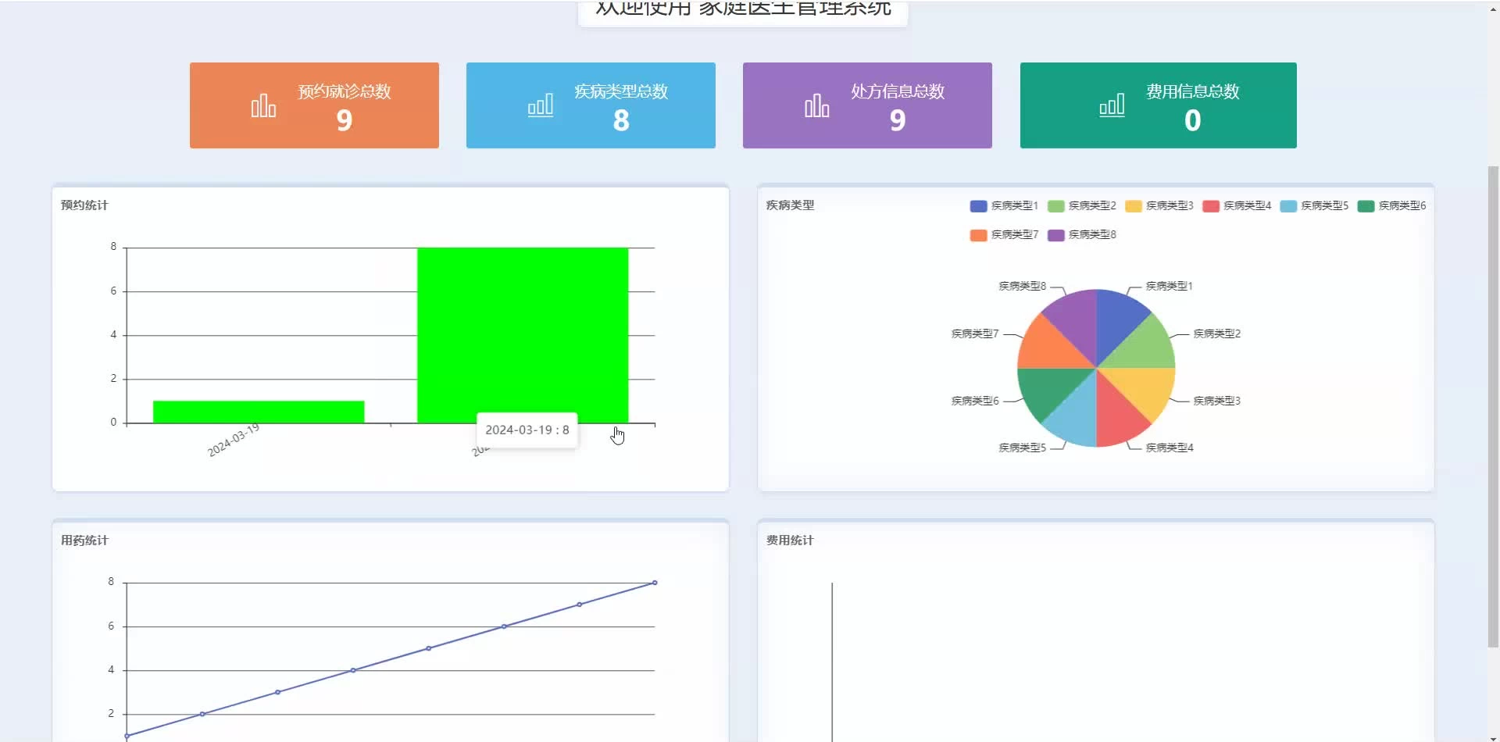The width and height of the screenshot is (1500, 742).
Task: Click the last line chart point at value 8
Action: click(x=655, y=583)
